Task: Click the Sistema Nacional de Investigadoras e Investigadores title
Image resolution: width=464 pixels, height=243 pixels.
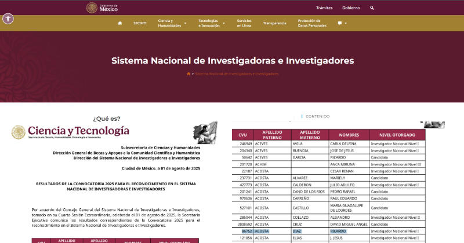Action: tap(233, 61)
